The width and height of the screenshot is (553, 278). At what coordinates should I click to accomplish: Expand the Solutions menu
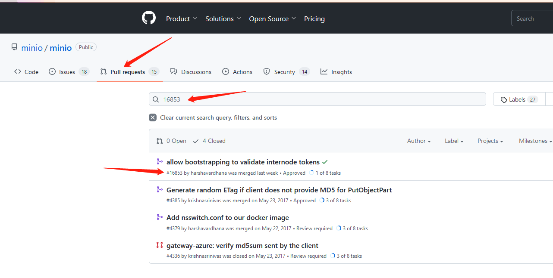pyautogui.click(x=223, y=19)
